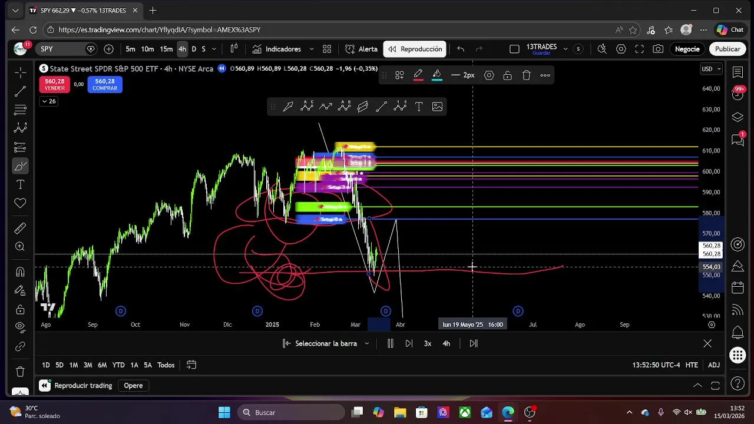
Task: Open the heart icons tool
Action: (x=20, y=203)
